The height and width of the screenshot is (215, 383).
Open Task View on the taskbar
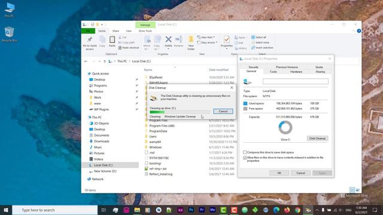click(x=104, y=210)
